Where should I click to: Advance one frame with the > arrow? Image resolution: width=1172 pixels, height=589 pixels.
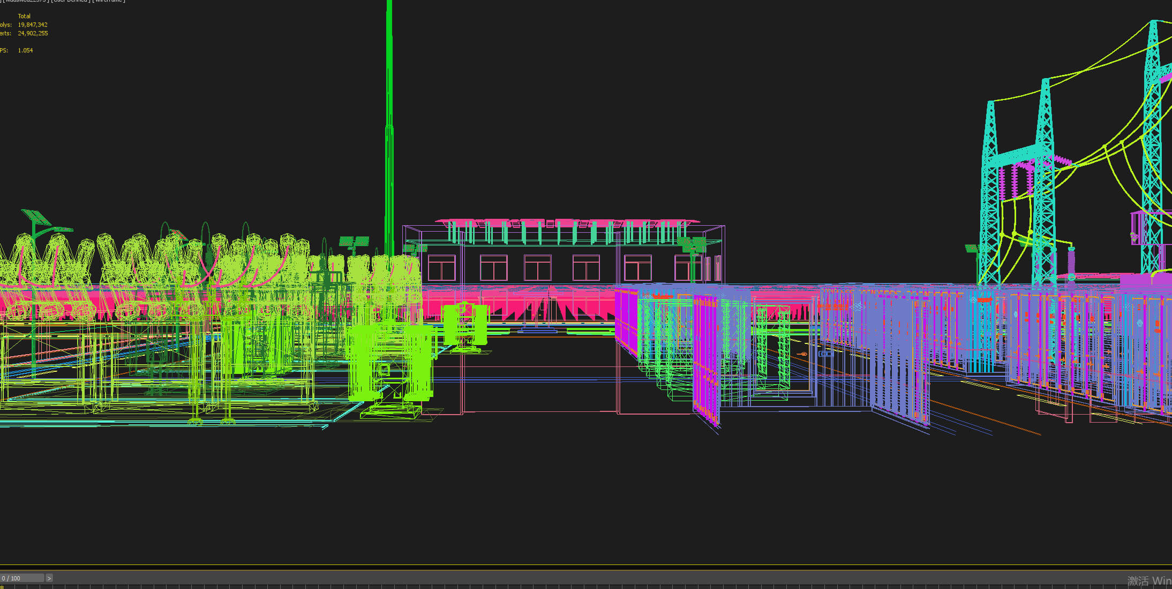pyautogui.click(x=49, y=578)
